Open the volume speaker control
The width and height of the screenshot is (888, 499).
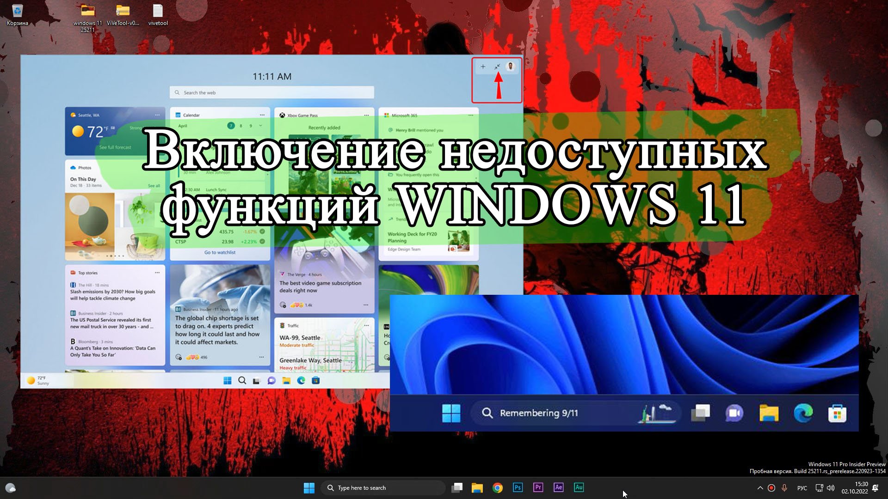click(831, 488)
